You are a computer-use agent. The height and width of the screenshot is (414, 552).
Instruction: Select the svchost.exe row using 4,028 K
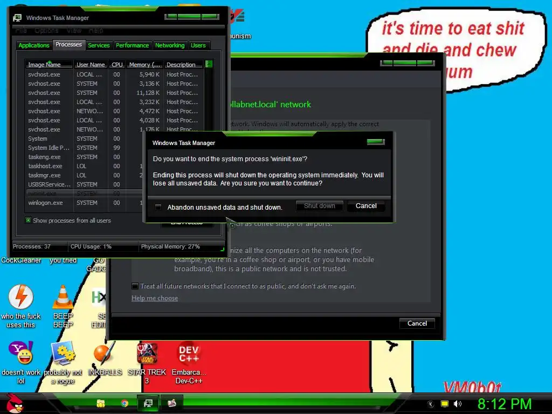click(114, 120)
